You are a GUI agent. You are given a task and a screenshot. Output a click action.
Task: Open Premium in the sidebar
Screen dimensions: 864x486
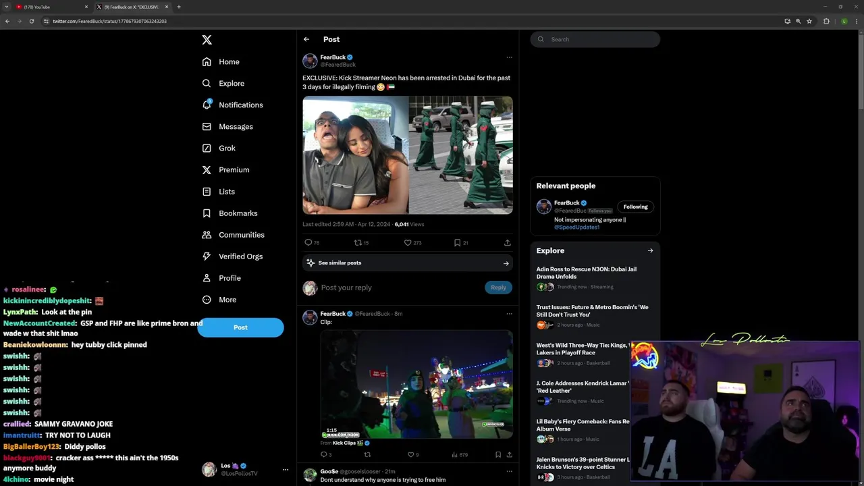point(225,169)
